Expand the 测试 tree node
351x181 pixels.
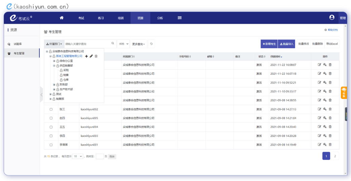(50, 94)
